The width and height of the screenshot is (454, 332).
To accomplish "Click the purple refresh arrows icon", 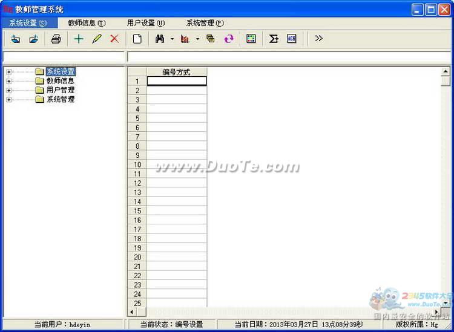I will click(229, 39).
